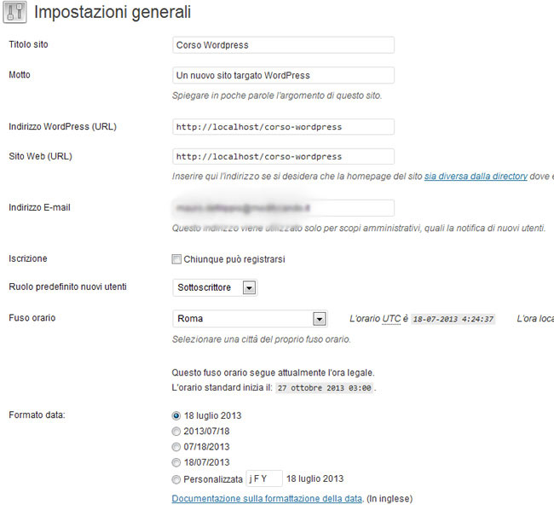Click the Titolo sito text field
This screenshot has width=554, height=510.
tap(283, 45)
